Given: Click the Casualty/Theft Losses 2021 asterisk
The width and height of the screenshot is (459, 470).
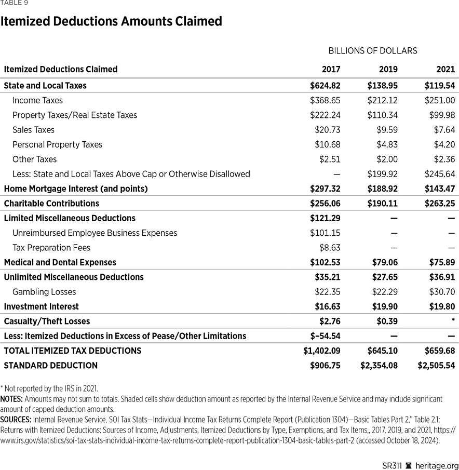Looking at the screenshot, I should (453, 321).
